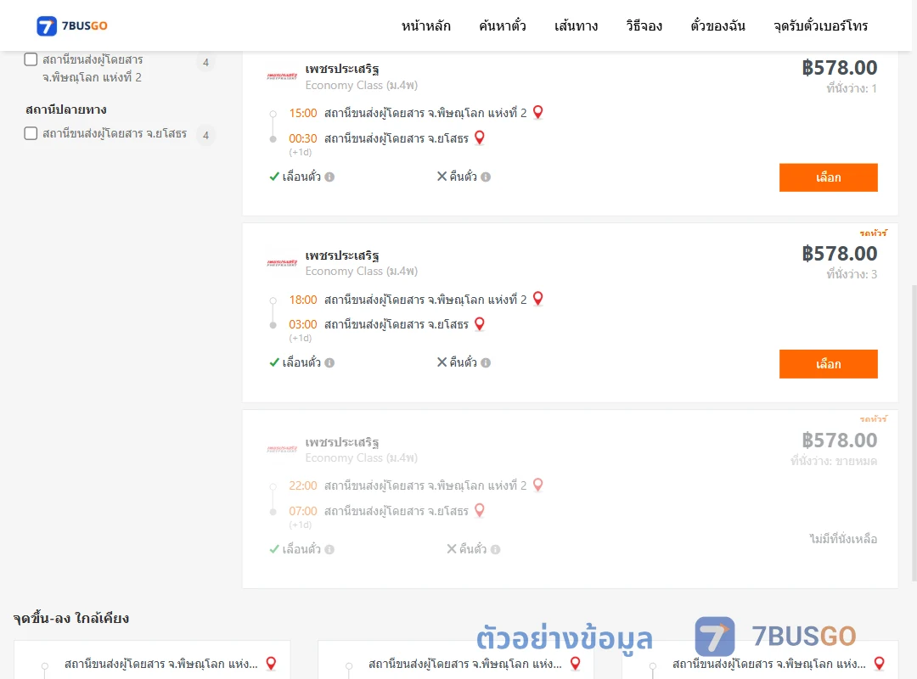Click map pin on third nearby-stop card

(879, 663)
